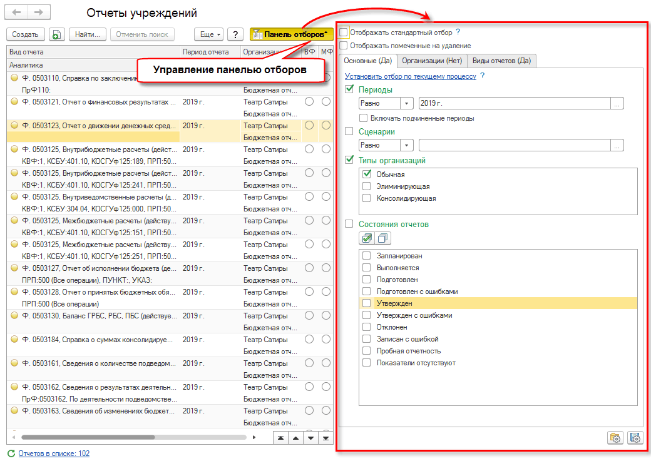This screenshot has width=651, height=461.
Task: Open the 'Еще' dropdown menu
Action: [208, 35]
